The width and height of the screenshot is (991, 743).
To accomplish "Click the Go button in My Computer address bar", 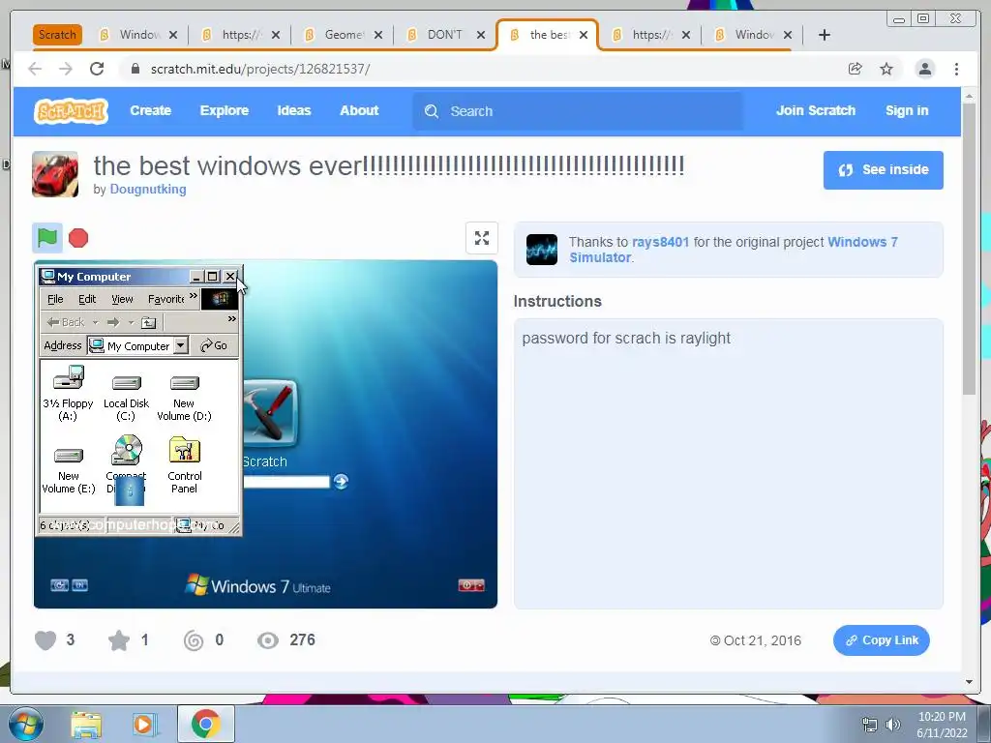I will 214,345.
